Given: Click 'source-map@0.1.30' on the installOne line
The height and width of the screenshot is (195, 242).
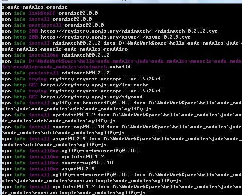Looking at the screenshot, I should (x=87, y=163).
